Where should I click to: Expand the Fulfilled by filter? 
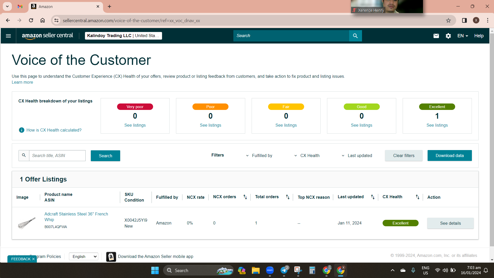[259, 156]
